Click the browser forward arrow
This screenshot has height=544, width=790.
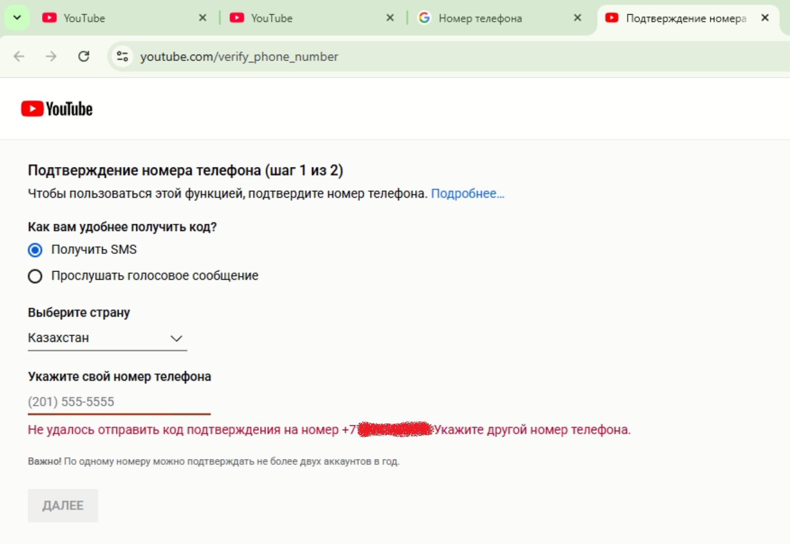click(51, 57)
